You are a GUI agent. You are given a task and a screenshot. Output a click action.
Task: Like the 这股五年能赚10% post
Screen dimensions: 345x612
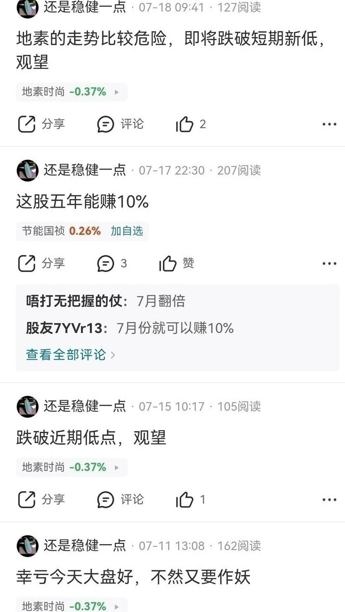coord(176,264)
